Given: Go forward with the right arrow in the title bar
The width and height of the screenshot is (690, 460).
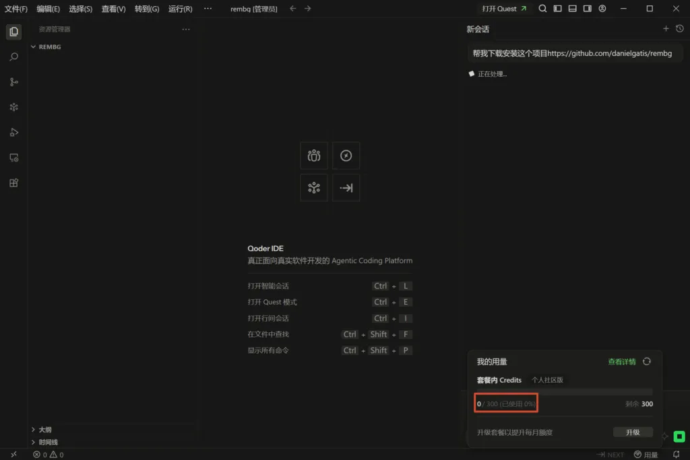Looking at the screenshot, I should [x=307, y=8].
